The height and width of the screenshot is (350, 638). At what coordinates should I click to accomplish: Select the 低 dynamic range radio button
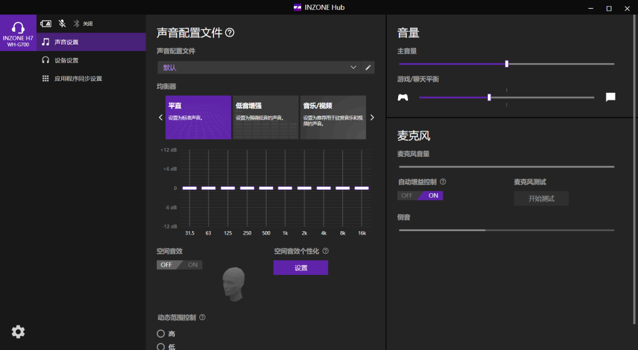tap(161, 347)
